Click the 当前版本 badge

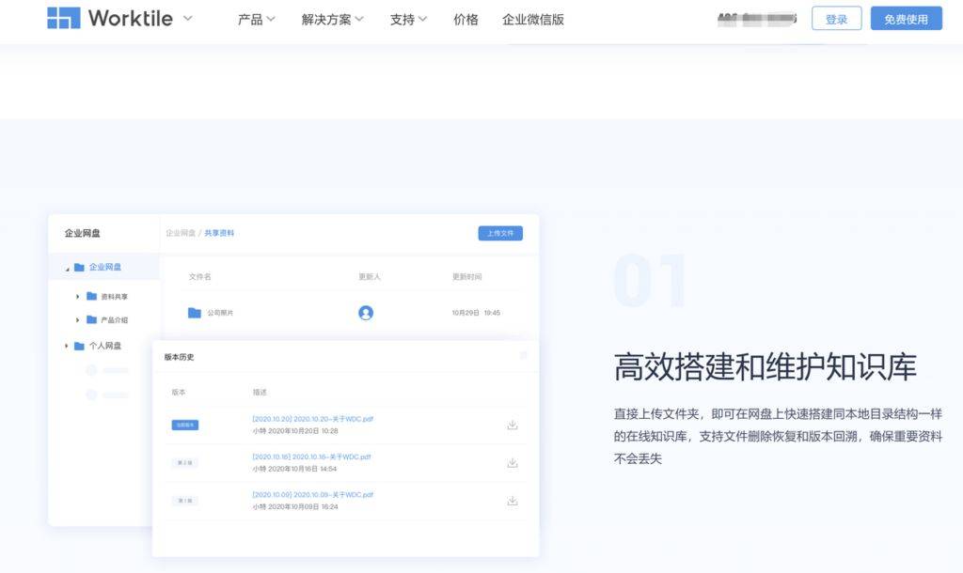(185, 425)
